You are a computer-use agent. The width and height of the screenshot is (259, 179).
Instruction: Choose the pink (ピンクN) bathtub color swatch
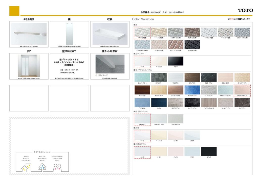point(176,135)
